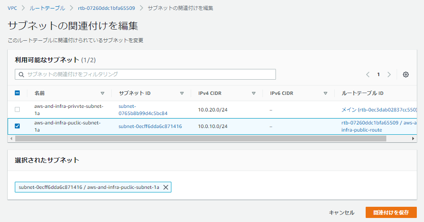This screenshot has width=424, height=222.
Task: Open rtb-07260ddc1bfa65509 breadcrumb link
Action: point(106,8)
